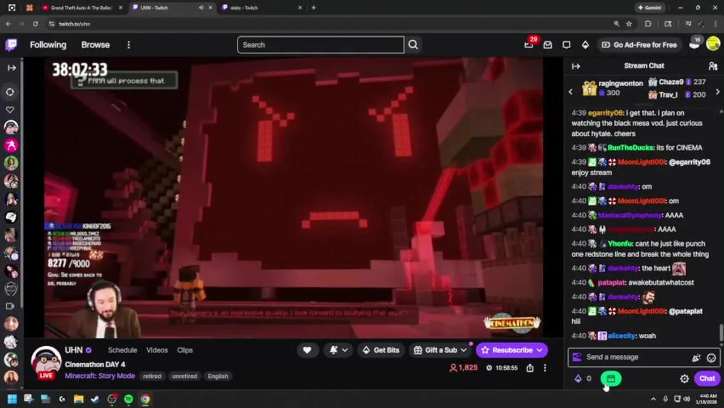Open the chat Community users list
Viewport: 724px width, 408px height.
pos(713,66)
